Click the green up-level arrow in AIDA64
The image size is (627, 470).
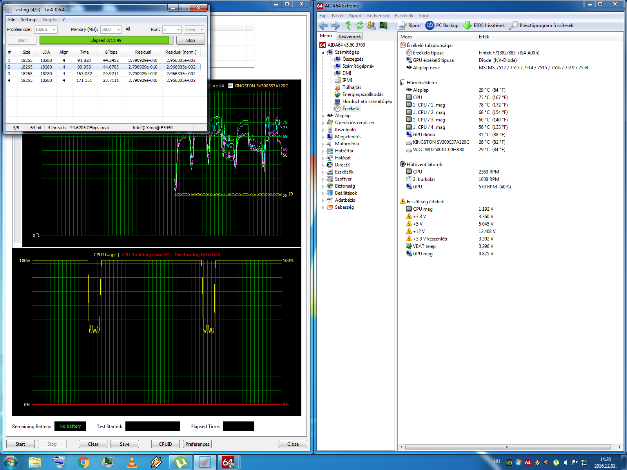pyautogui.click(x=348, y=25)
